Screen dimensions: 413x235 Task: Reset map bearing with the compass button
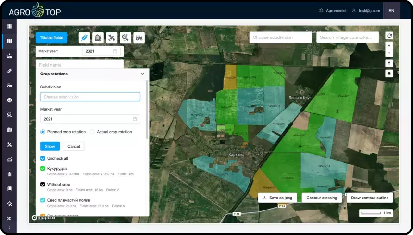(x=389, y=63)
